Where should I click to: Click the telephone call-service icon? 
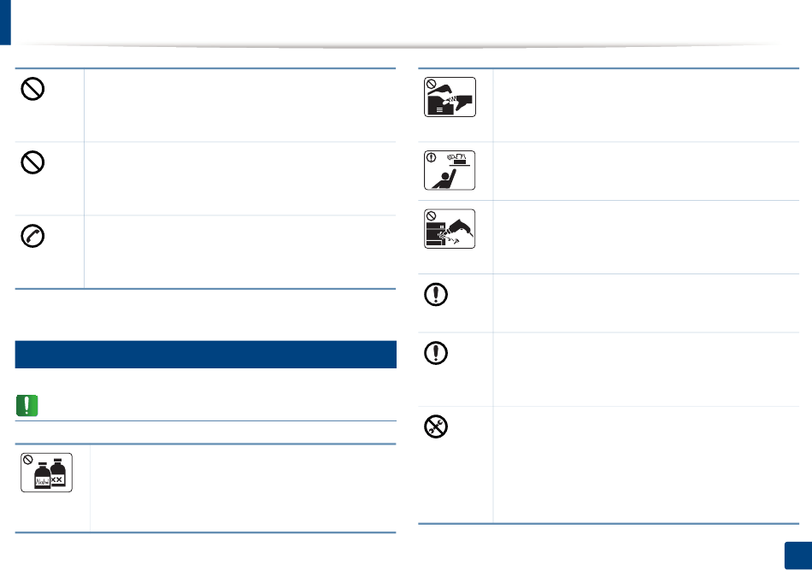(x=32, y=236)
